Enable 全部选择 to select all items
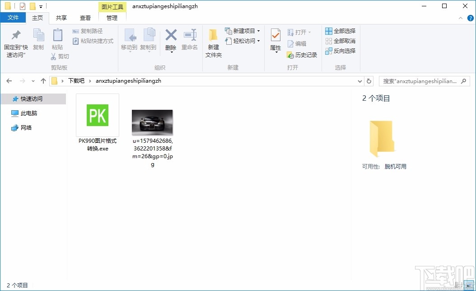 tap(340, 31)
